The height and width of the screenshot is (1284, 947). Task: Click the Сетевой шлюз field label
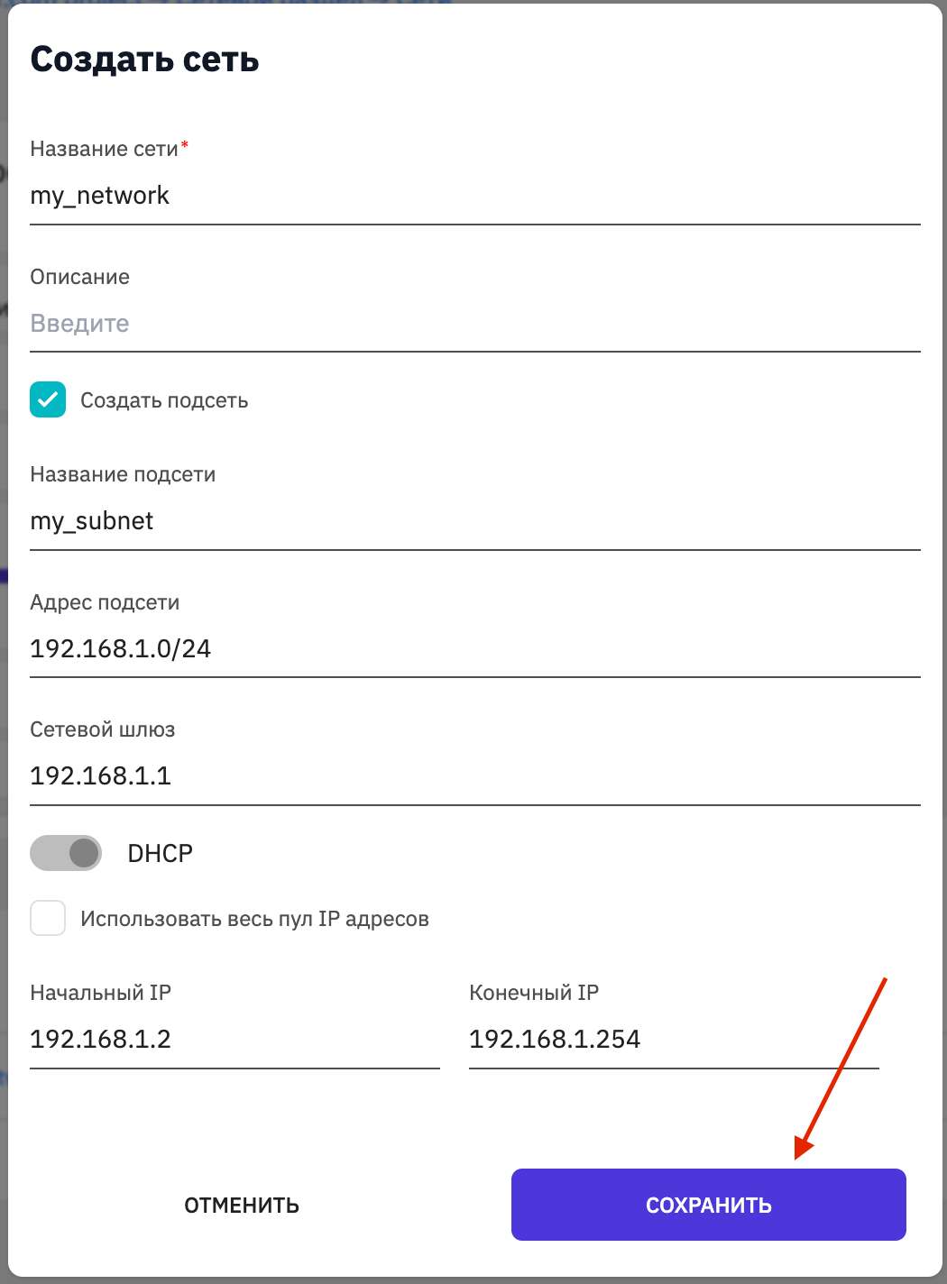coord(103,729)
